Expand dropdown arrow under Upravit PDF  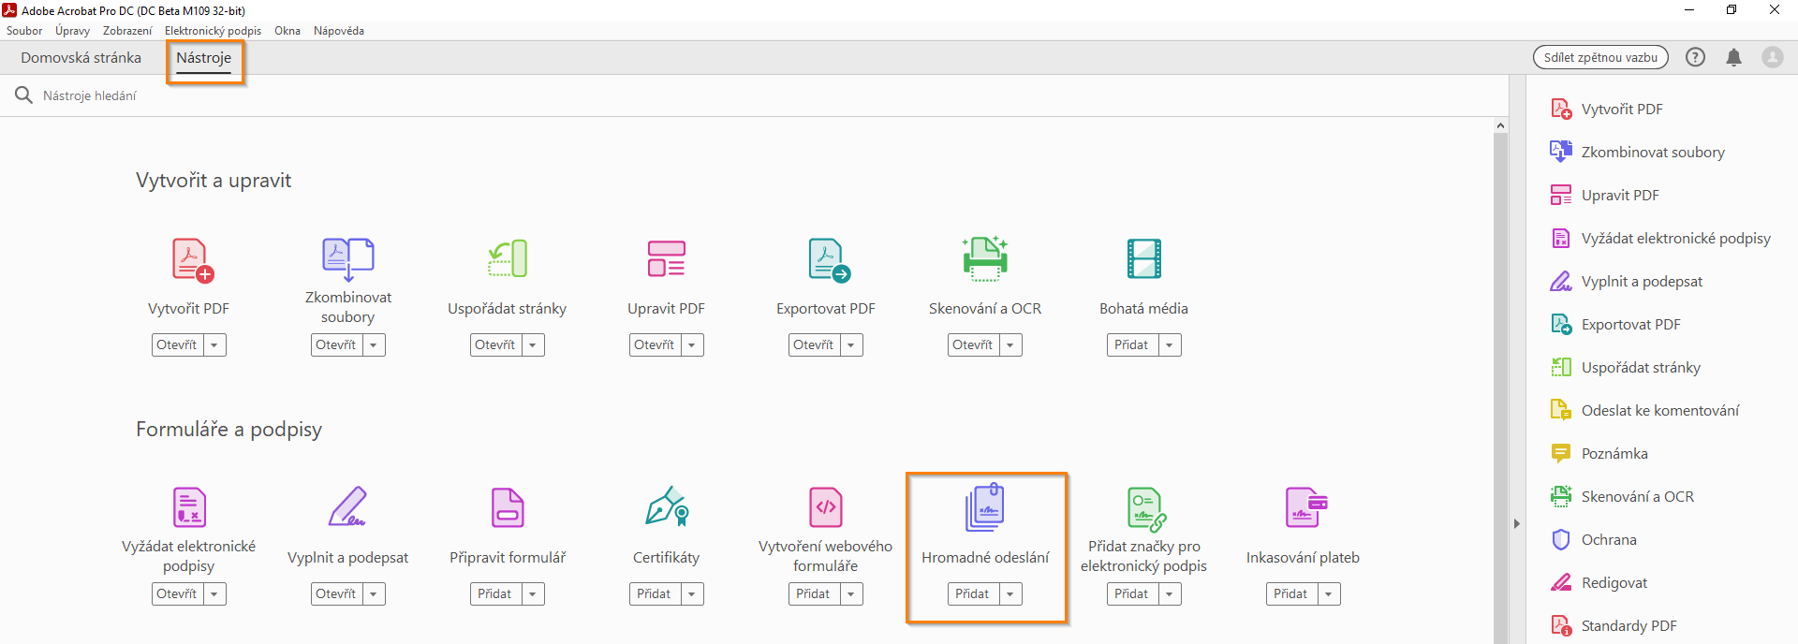(692, 345)
